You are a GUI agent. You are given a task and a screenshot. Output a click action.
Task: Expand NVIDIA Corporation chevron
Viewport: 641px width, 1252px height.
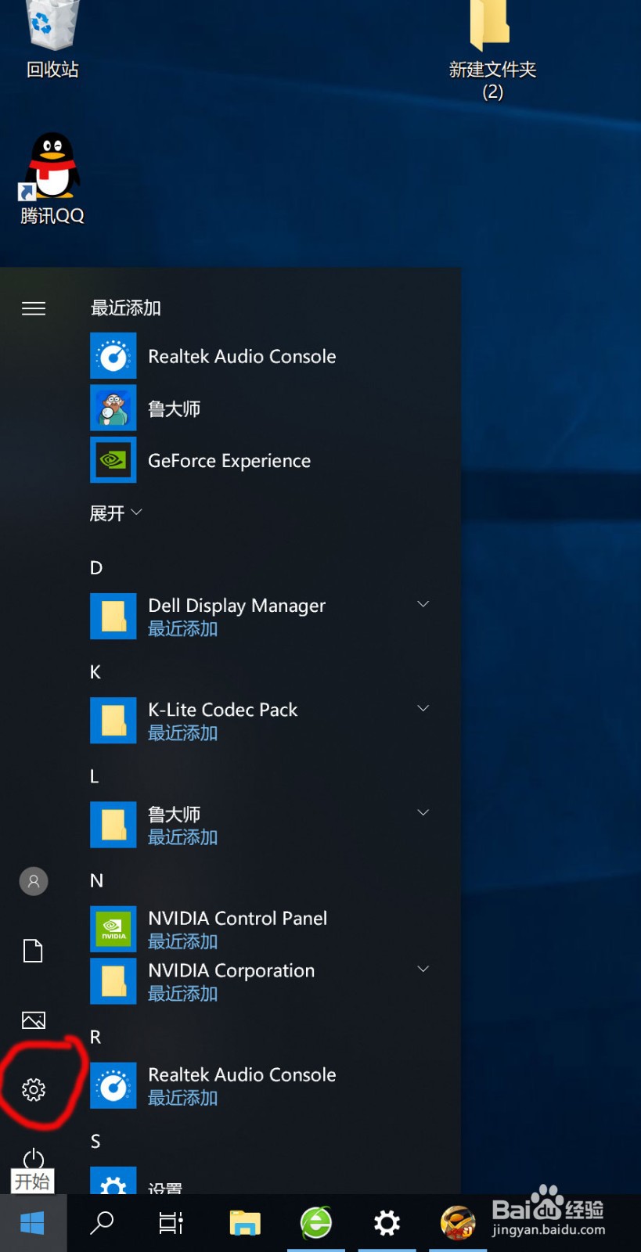(423, 969)
